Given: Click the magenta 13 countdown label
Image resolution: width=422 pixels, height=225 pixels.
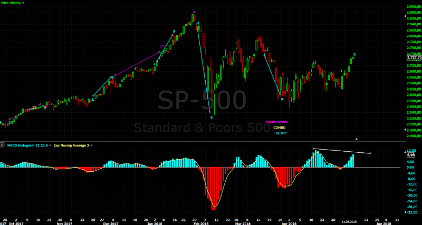Looking at the screenshot, I should pos(162,46).
